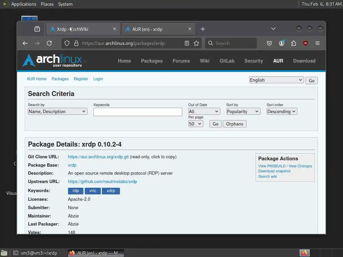
Task: Open Home in the Arch navigation bar
Action: pyautogui.click(x=125, y=61)
